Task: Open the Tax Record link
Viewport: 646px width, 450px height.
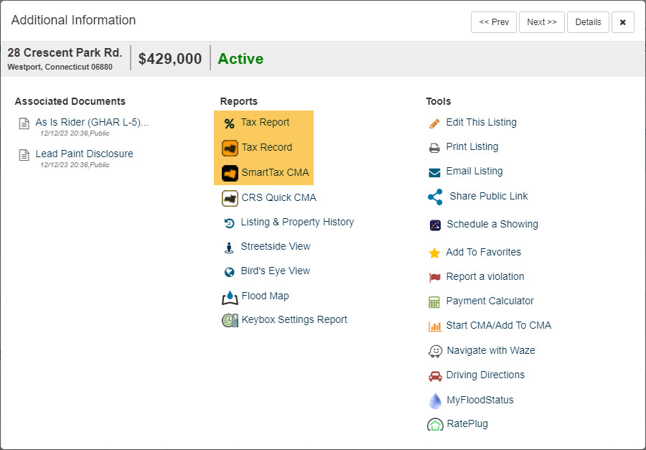Action: tap(267, 148)
